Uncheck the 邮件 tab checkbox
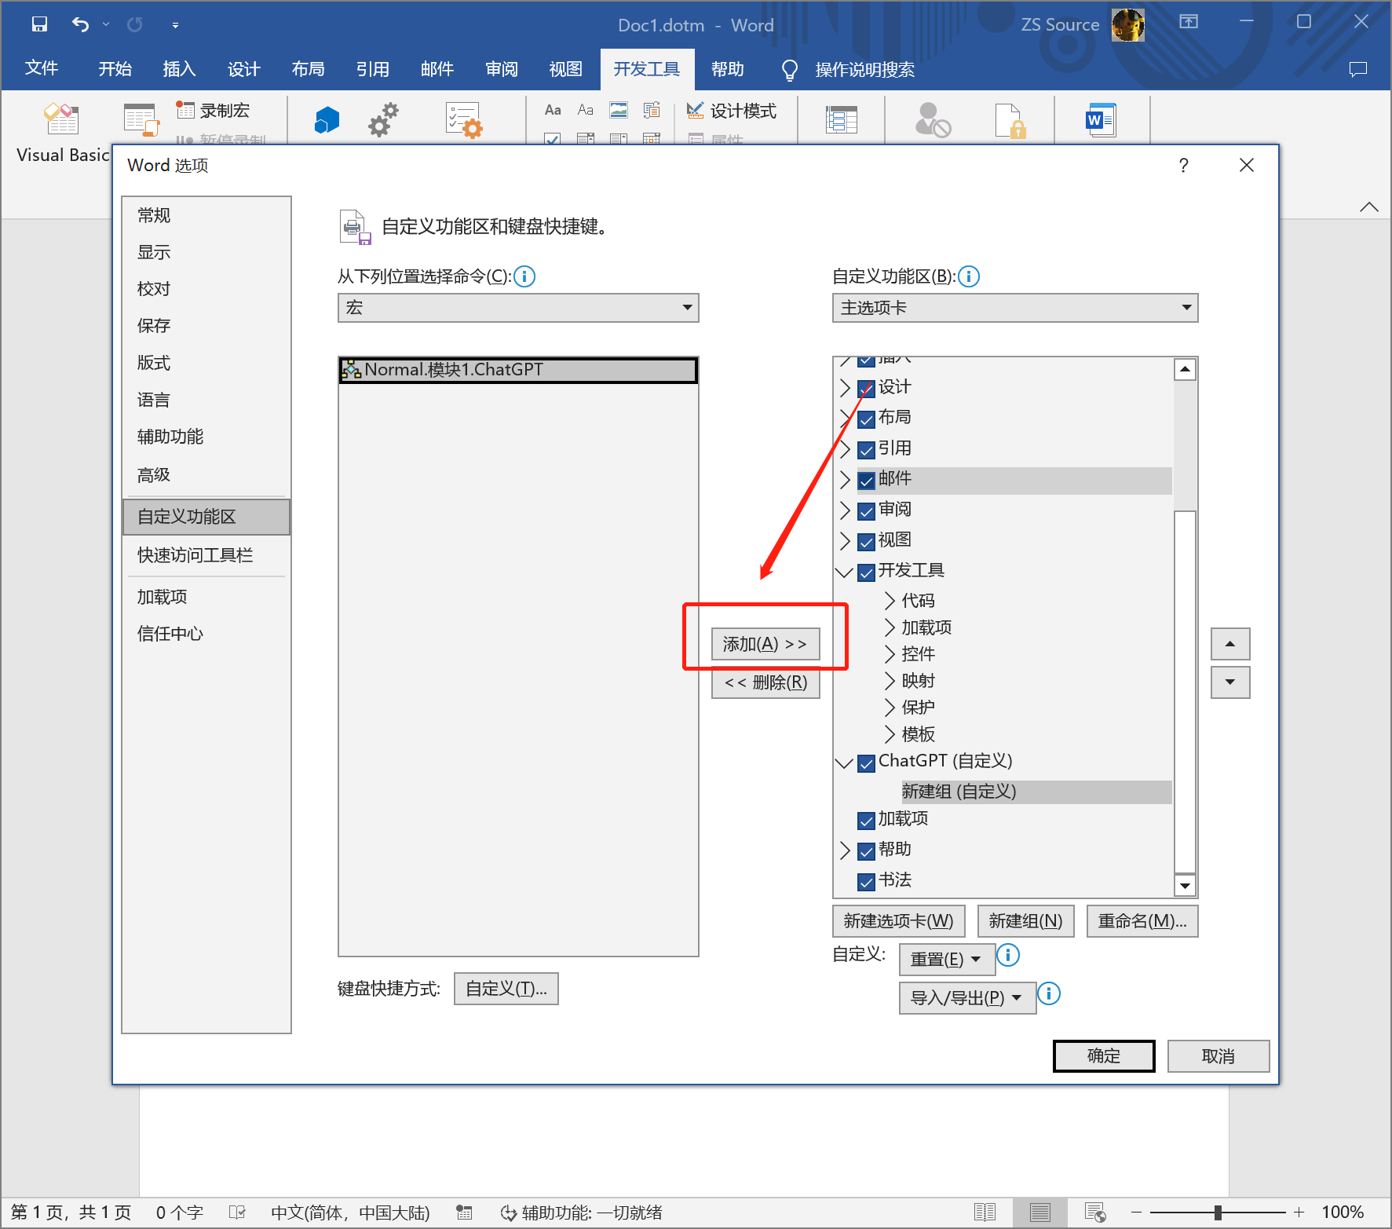This screenshot has height=1229, width=1392. pos(866,480)
